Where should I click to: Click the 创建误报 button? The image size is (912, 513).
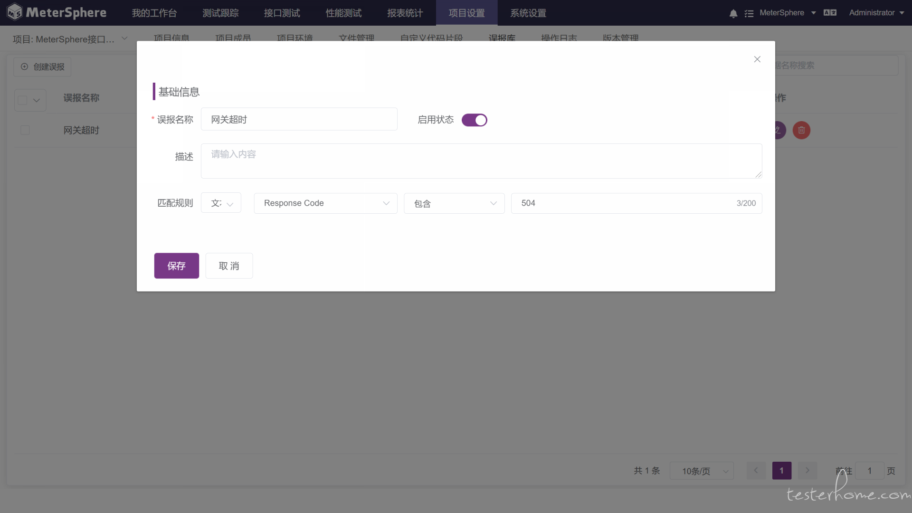42,67
